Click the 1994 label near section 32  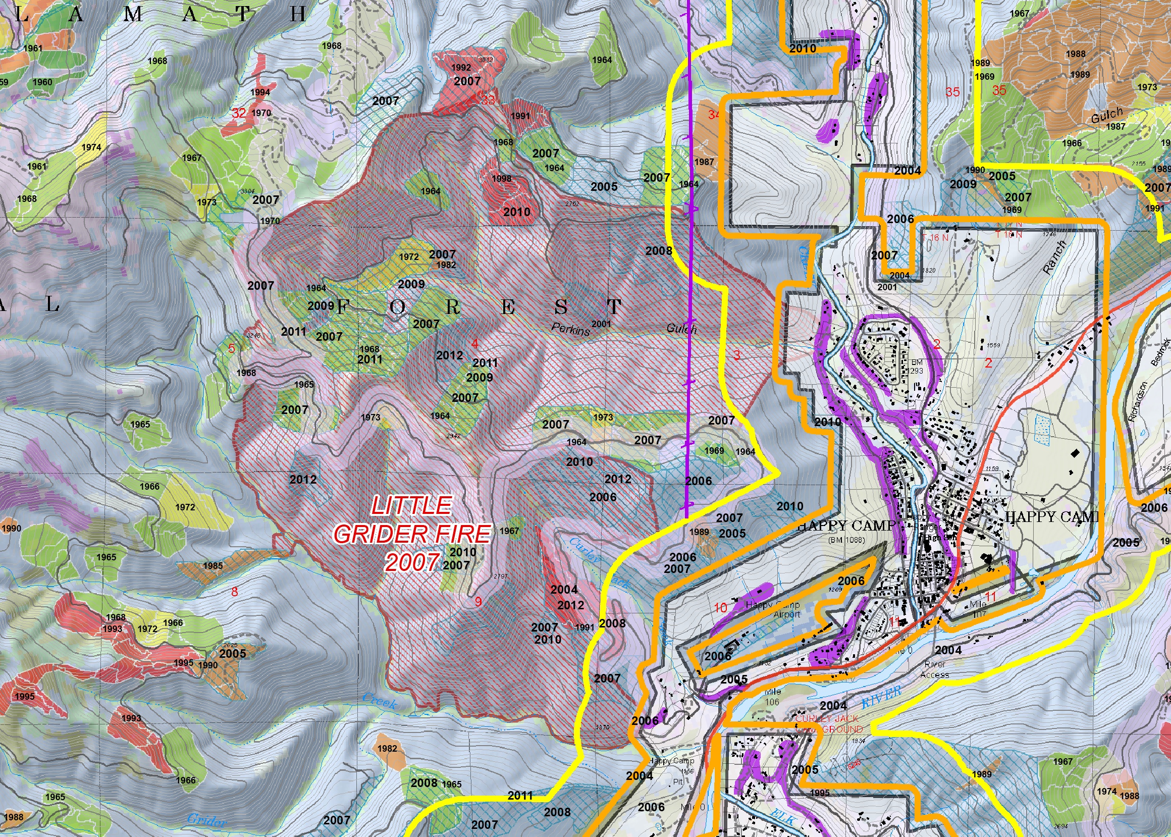click(260, 92)
